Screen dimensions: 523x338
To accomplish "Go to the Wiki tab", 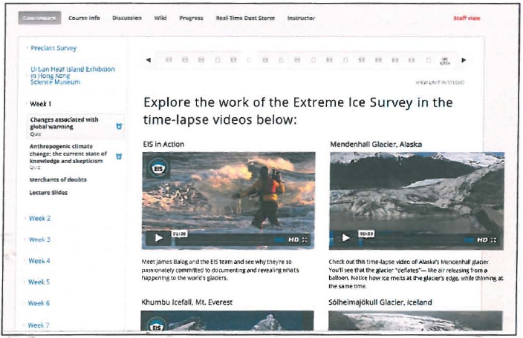I will click(x=160, y=18).
